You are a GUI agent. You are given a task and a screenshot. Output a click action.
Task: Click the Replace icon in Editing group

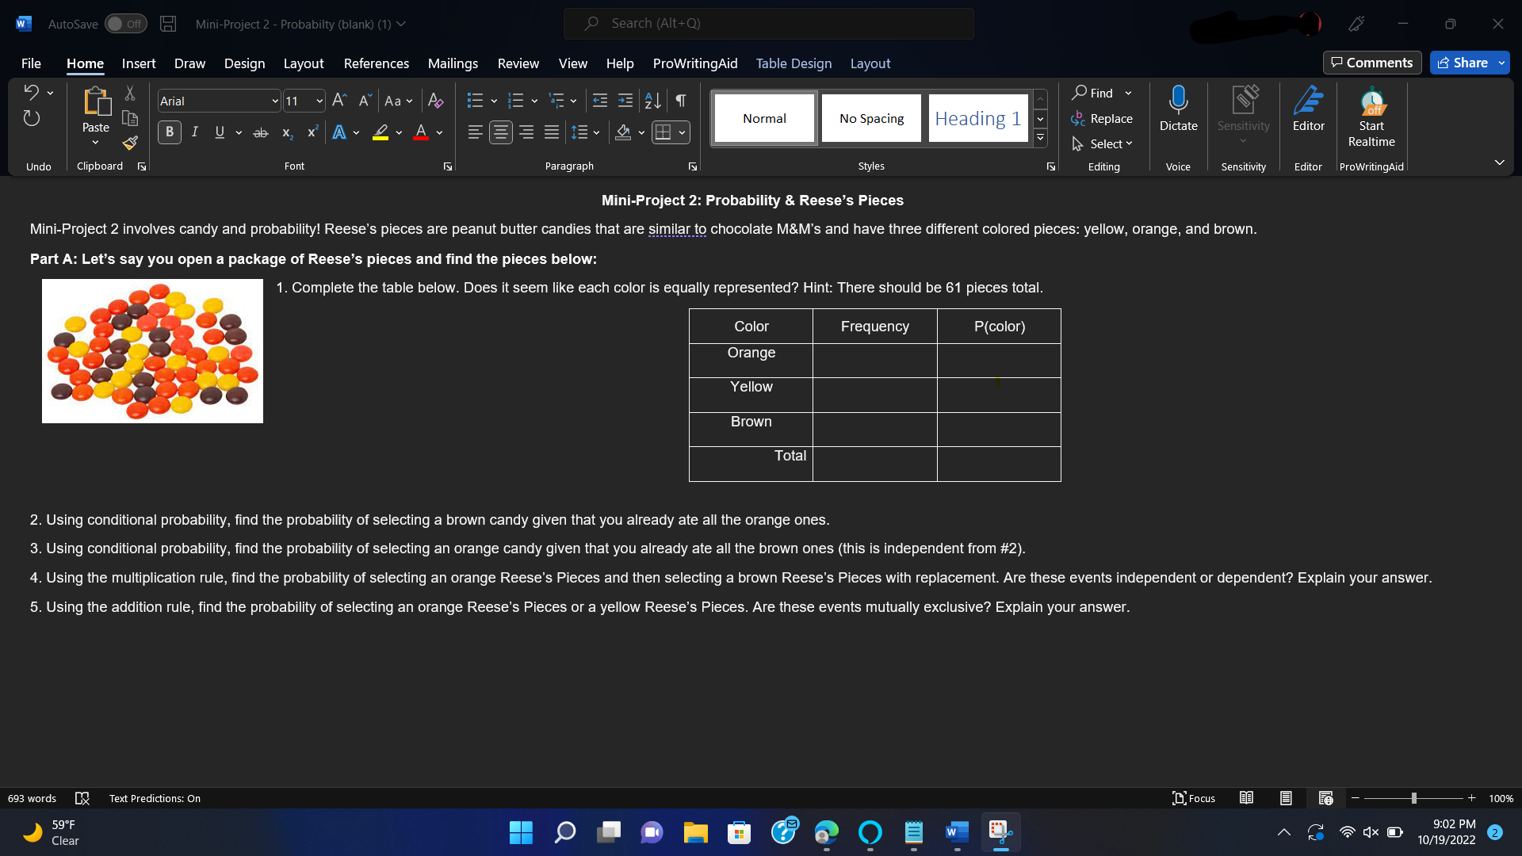(x=1103, y=118)
